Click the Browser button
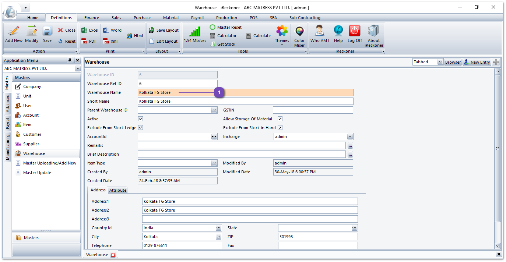506x262 pixels. click(453, 62)
